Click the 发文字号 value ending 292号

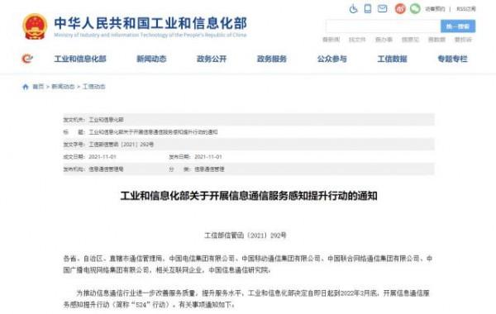coord(122,145)
